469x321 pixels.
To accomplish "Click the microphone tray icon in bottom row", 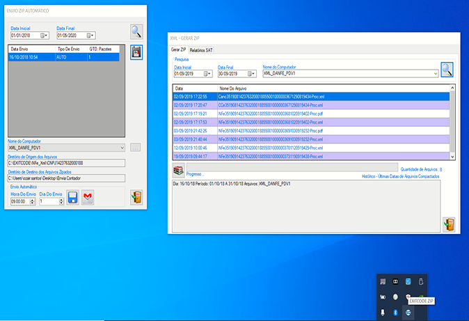I will 383,313.
